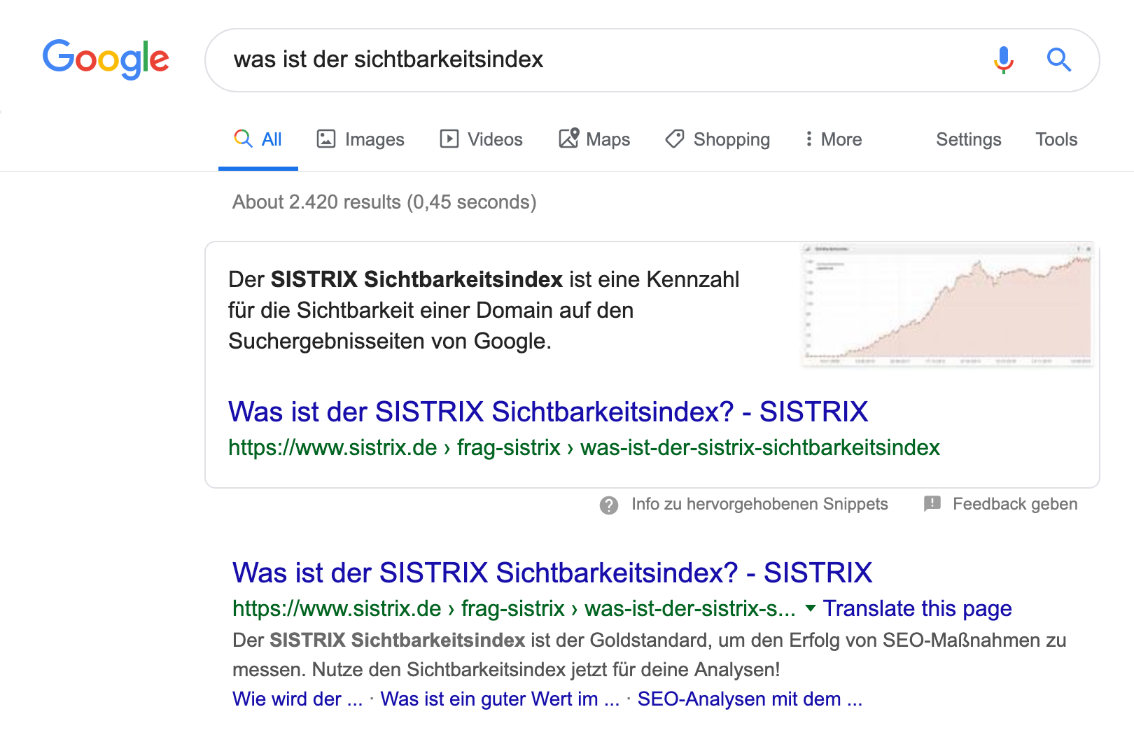Click the blue search magnifier button
Screen dimensions: 1134x735
1059,59
